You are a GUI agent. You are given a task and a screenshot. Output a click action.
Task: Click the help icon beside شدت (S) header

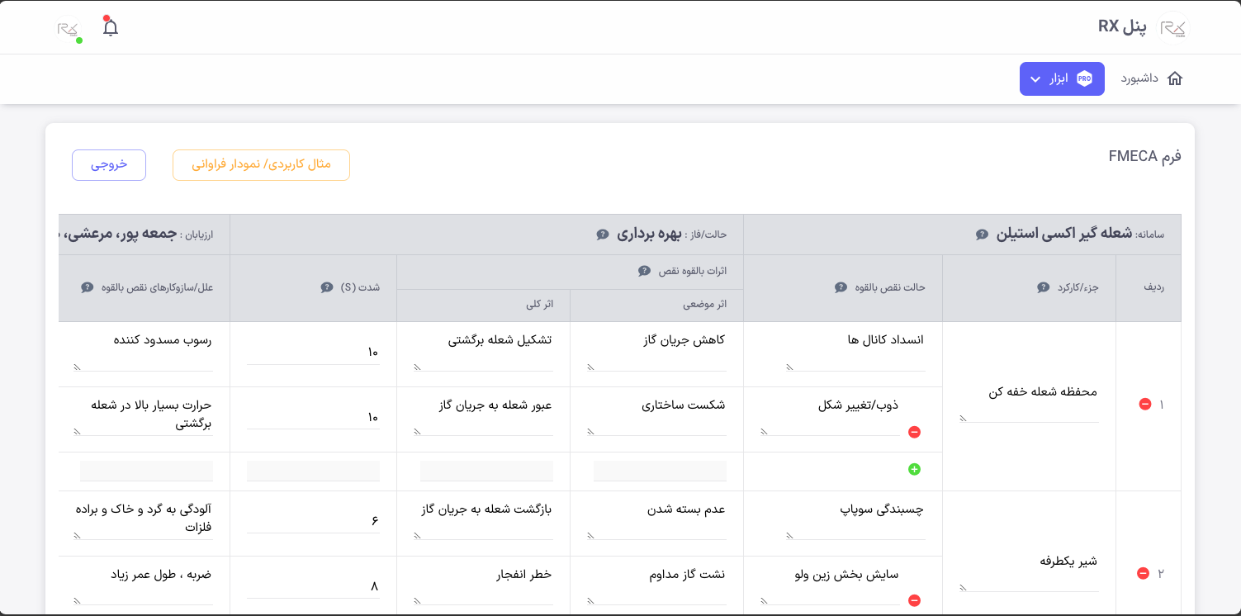pos(324,287)
